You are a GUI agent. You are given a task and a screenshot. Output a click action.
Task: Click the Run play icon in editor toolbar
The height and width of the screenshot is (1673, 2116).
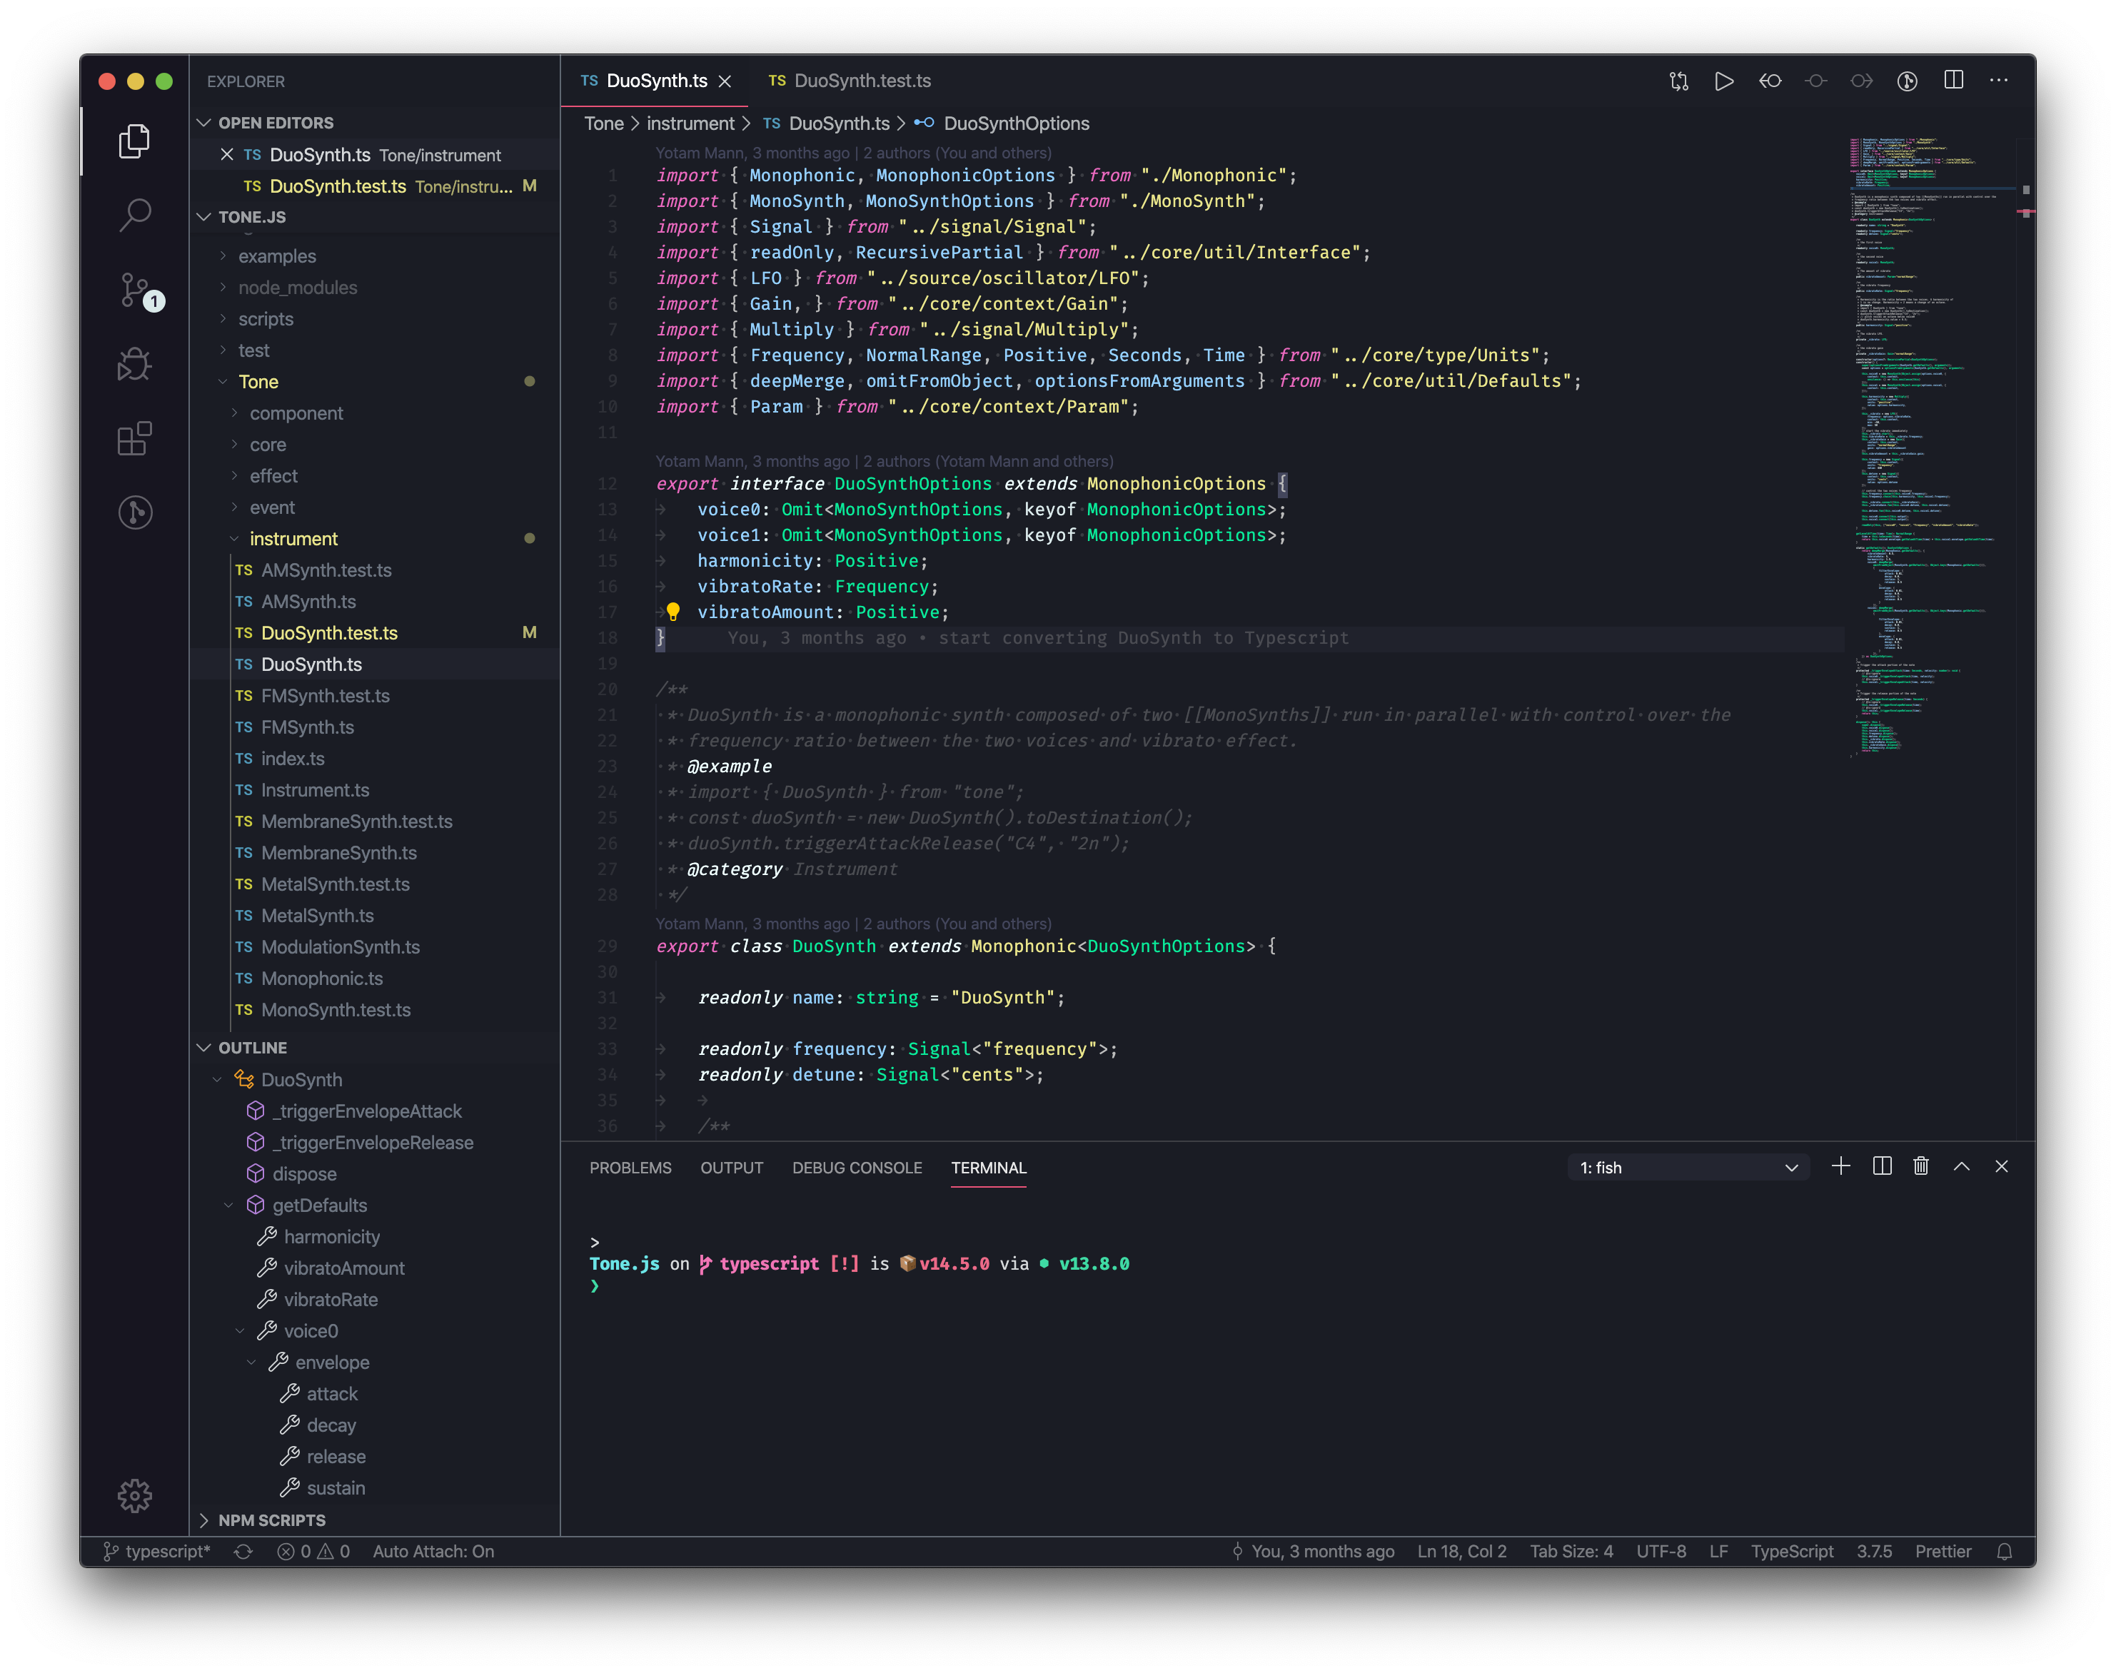pos(1724,81)
